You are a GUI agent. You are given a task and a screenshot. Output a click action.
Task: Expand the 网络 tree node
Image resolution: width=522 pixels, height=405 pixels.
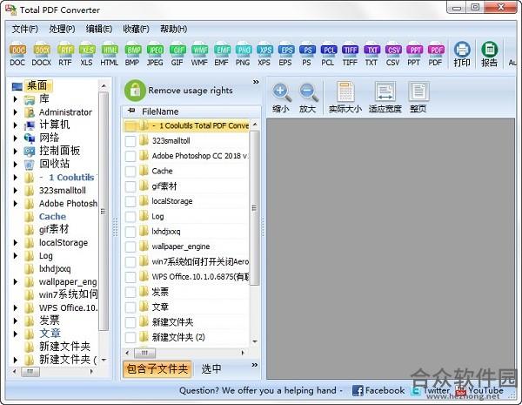[x=16, y=138]
